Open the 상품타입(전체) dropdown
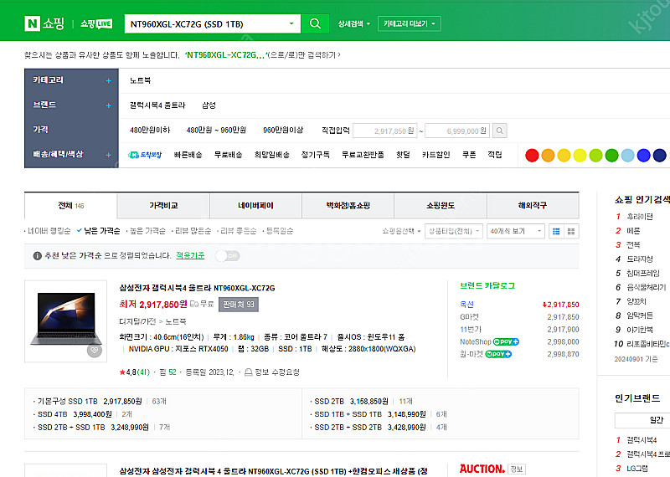The image size is (670, 477). point(454,232)
